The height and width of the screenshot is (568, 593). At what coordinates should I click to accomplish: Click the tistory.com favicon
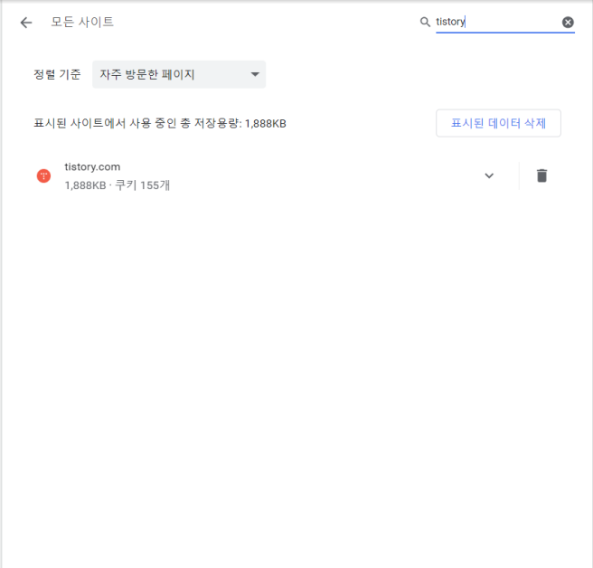(44, 175)
